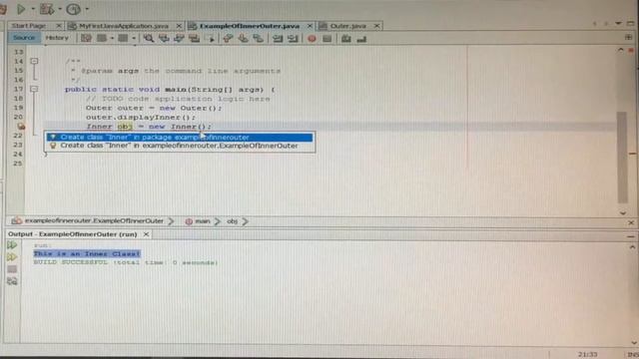Click Re-run with different parameters icon
This screenshot has height=359, width=639.
[12, 257]
